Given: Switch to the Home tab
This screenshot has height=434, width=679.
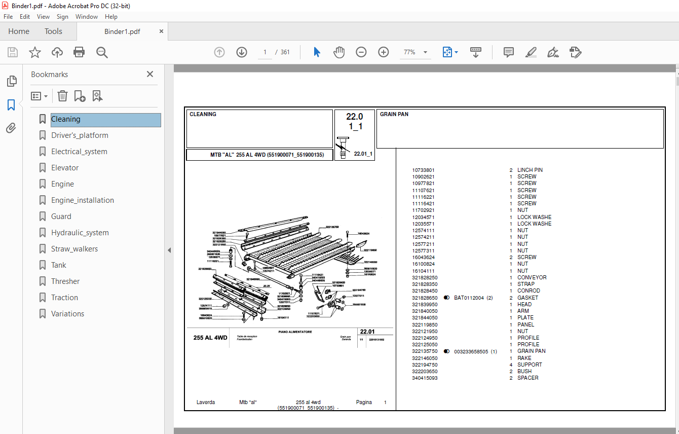Looking at the screenshot, I should 19,31.
